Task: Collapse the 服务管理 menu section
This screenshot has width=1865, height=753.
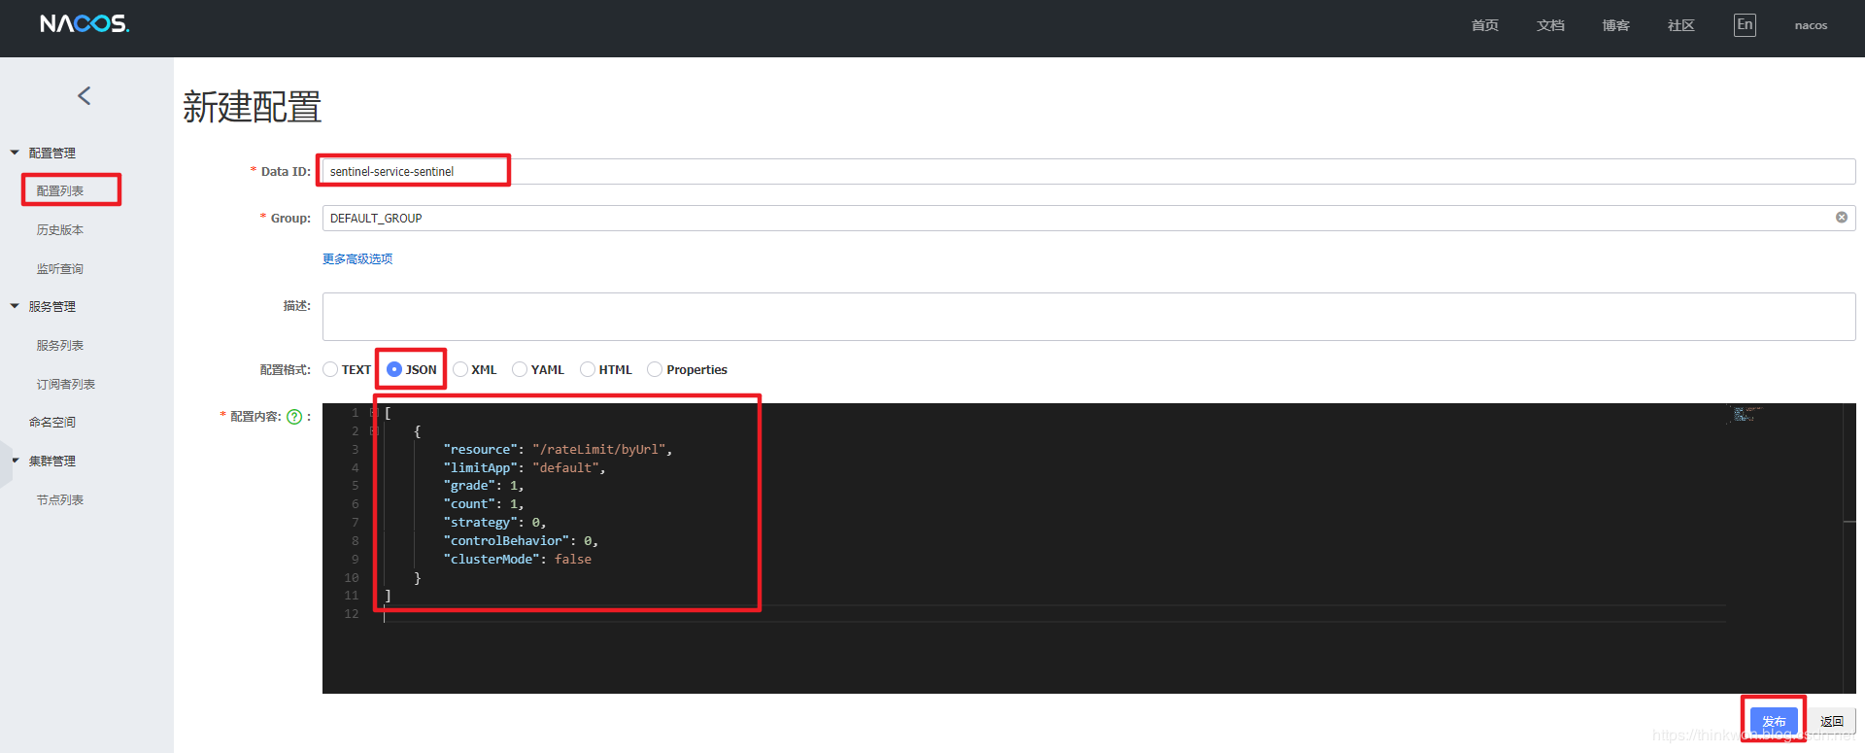Action: [15, 306]
